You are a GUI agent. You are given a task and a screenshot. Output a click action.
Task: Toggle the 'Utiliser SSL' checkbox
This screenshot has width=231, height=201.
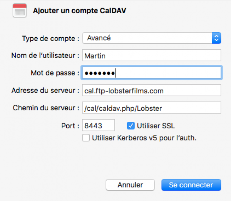coord(131,125)
